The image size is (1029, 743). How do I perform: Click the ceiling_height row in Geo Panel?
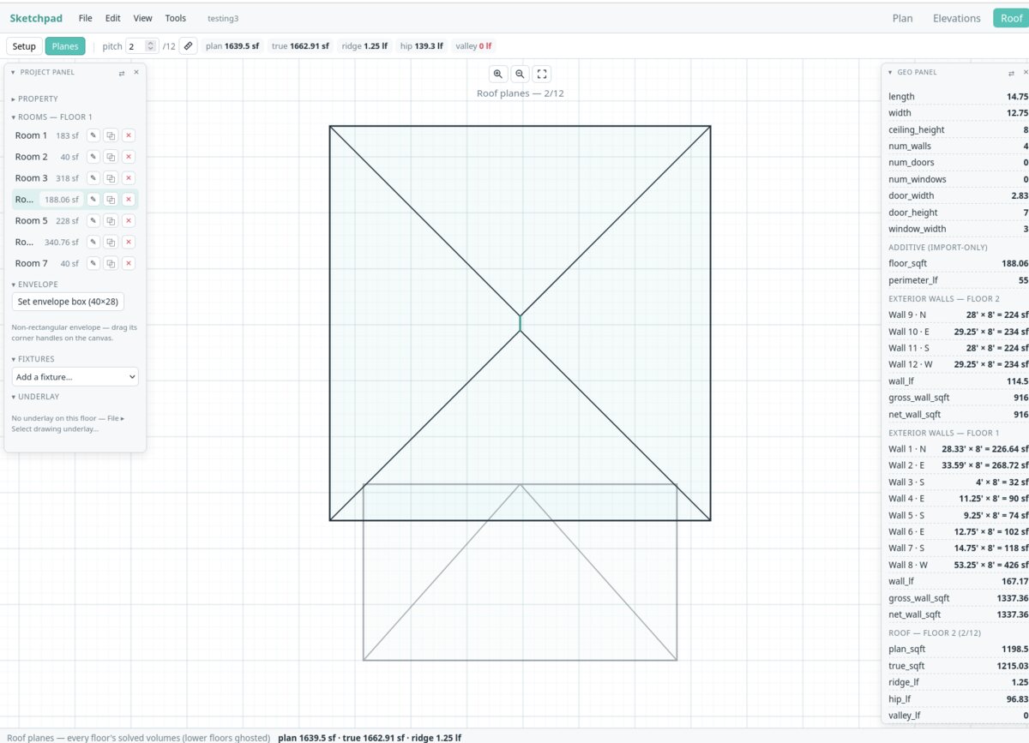pos(958,129)
